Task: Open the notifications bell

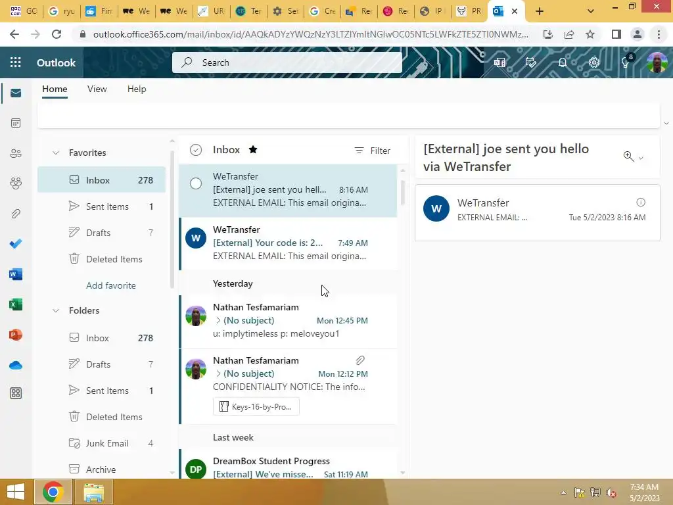Action: click(x=563, y=62)
